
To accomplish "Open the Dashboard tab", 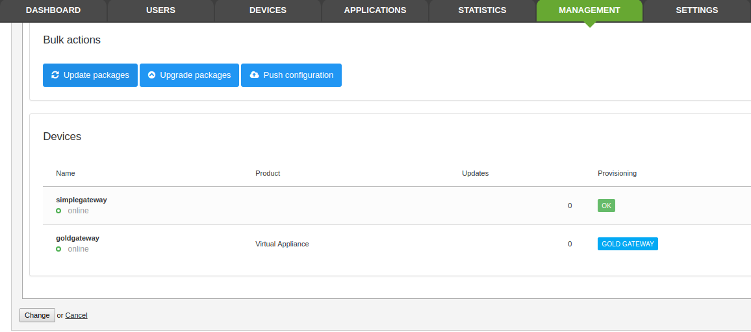I will pos(53,10).
